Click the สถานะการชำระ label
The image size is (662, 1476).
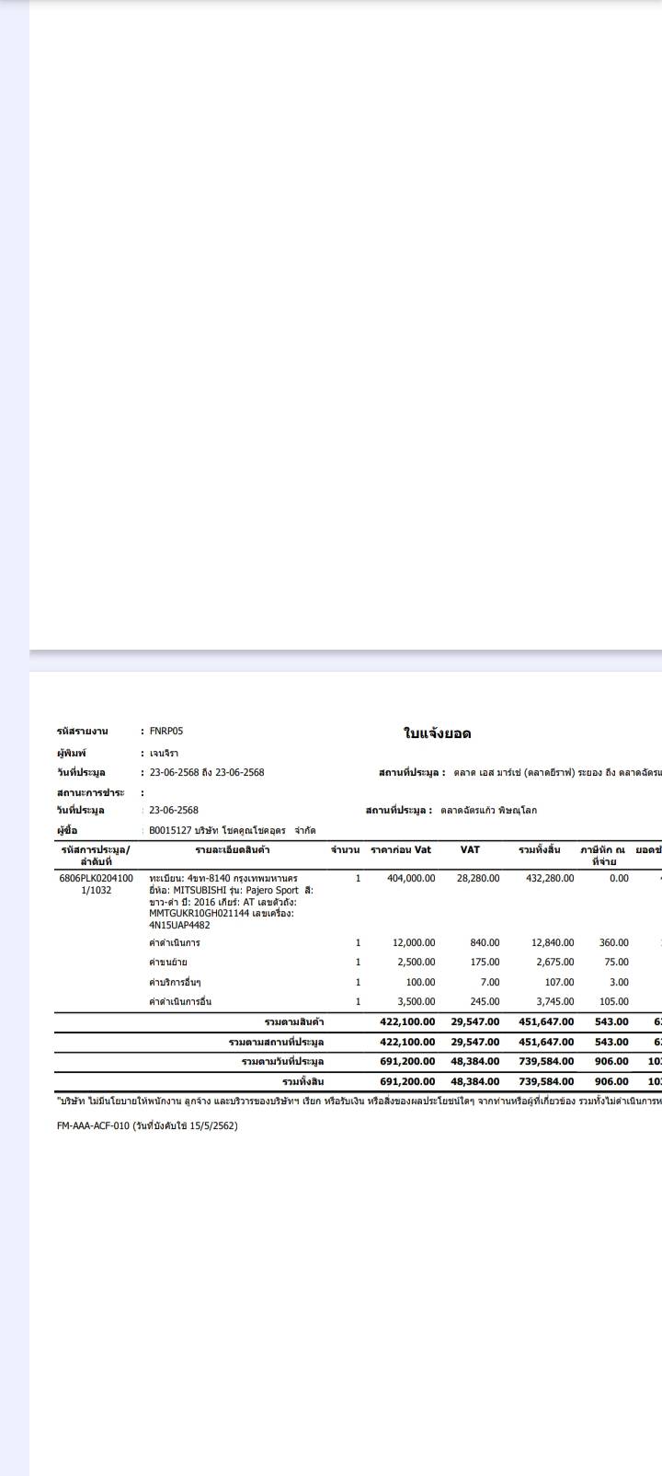pos(90,792)
